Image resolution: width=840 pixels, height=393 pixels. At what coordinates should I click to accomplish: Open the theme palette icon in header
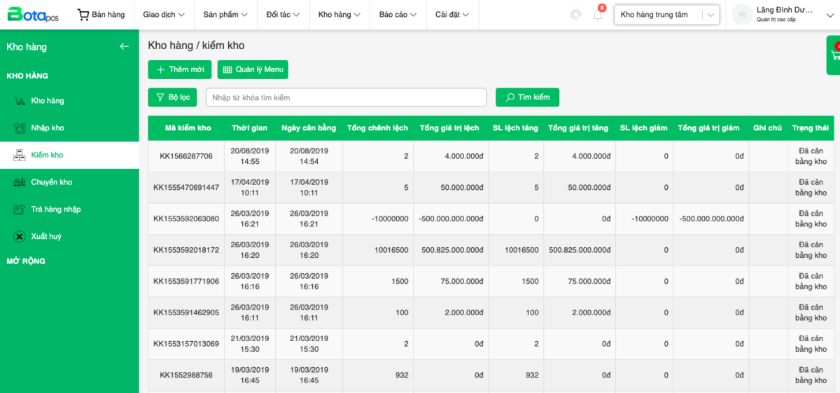[576, 15]
